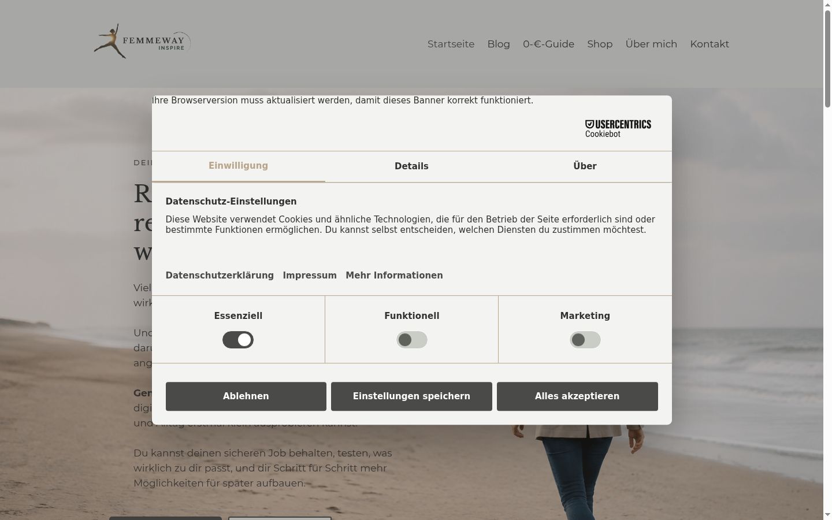This screenshot has height=520, width=832.
Task: Toggle the Essenziell cookie switch
Action: (238, 340)
